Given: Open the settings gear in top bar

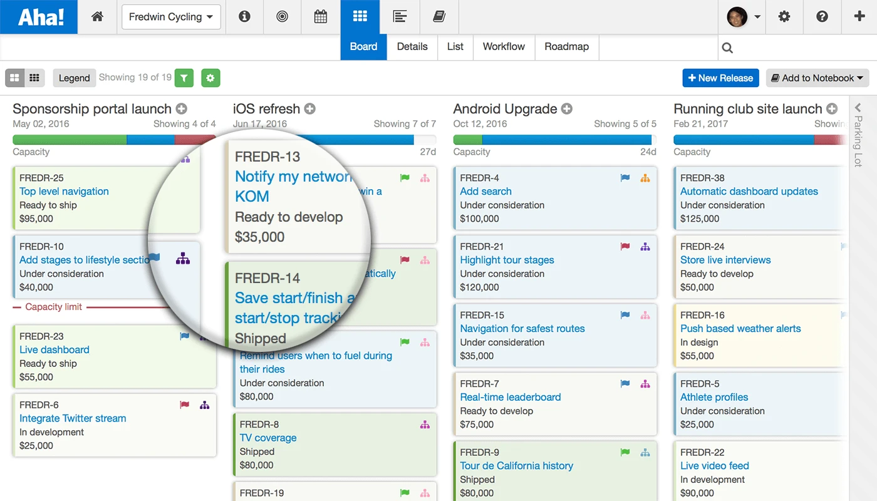Looking at the screenshot, I should (784, 17).
